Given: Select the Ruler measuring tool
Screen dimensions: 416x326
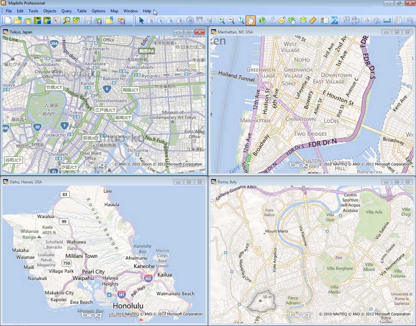Looking at the screenshot, I should 313,20.
